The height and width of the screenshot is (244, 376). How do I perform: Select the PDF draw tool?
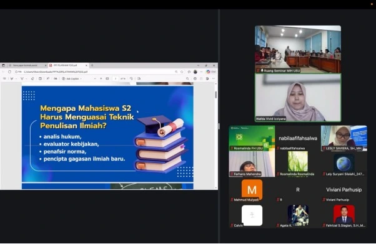22,78
